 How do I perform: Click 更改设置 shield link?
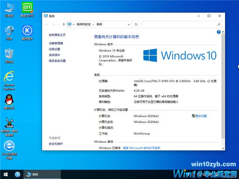pyautogui.click(x=199, y=116)
